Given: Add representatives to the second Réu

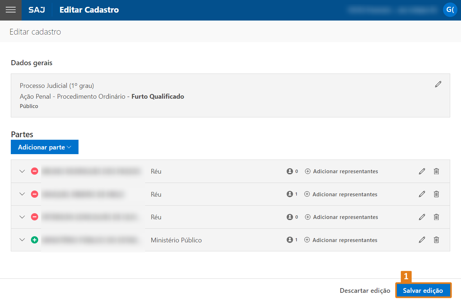Looking at the screenshot, I should (x=341, y=194).
